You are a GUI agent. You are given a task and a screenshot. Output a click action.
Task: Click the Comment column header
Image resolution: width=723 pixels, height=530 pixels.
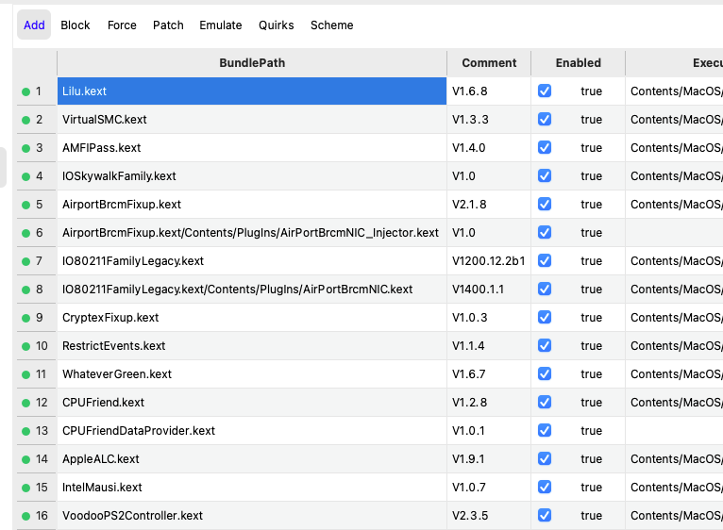[489, 63]
